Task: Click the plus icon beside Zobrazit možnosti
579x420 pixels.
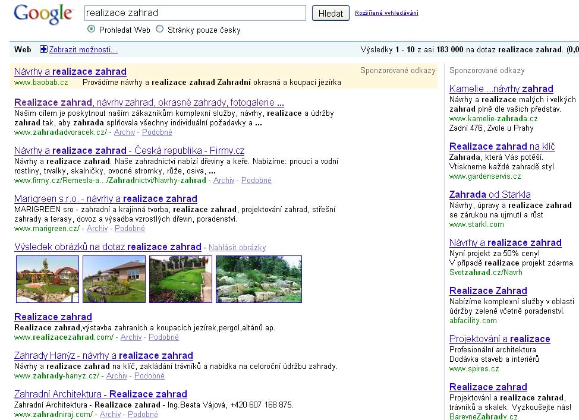Action: [43, 49]
